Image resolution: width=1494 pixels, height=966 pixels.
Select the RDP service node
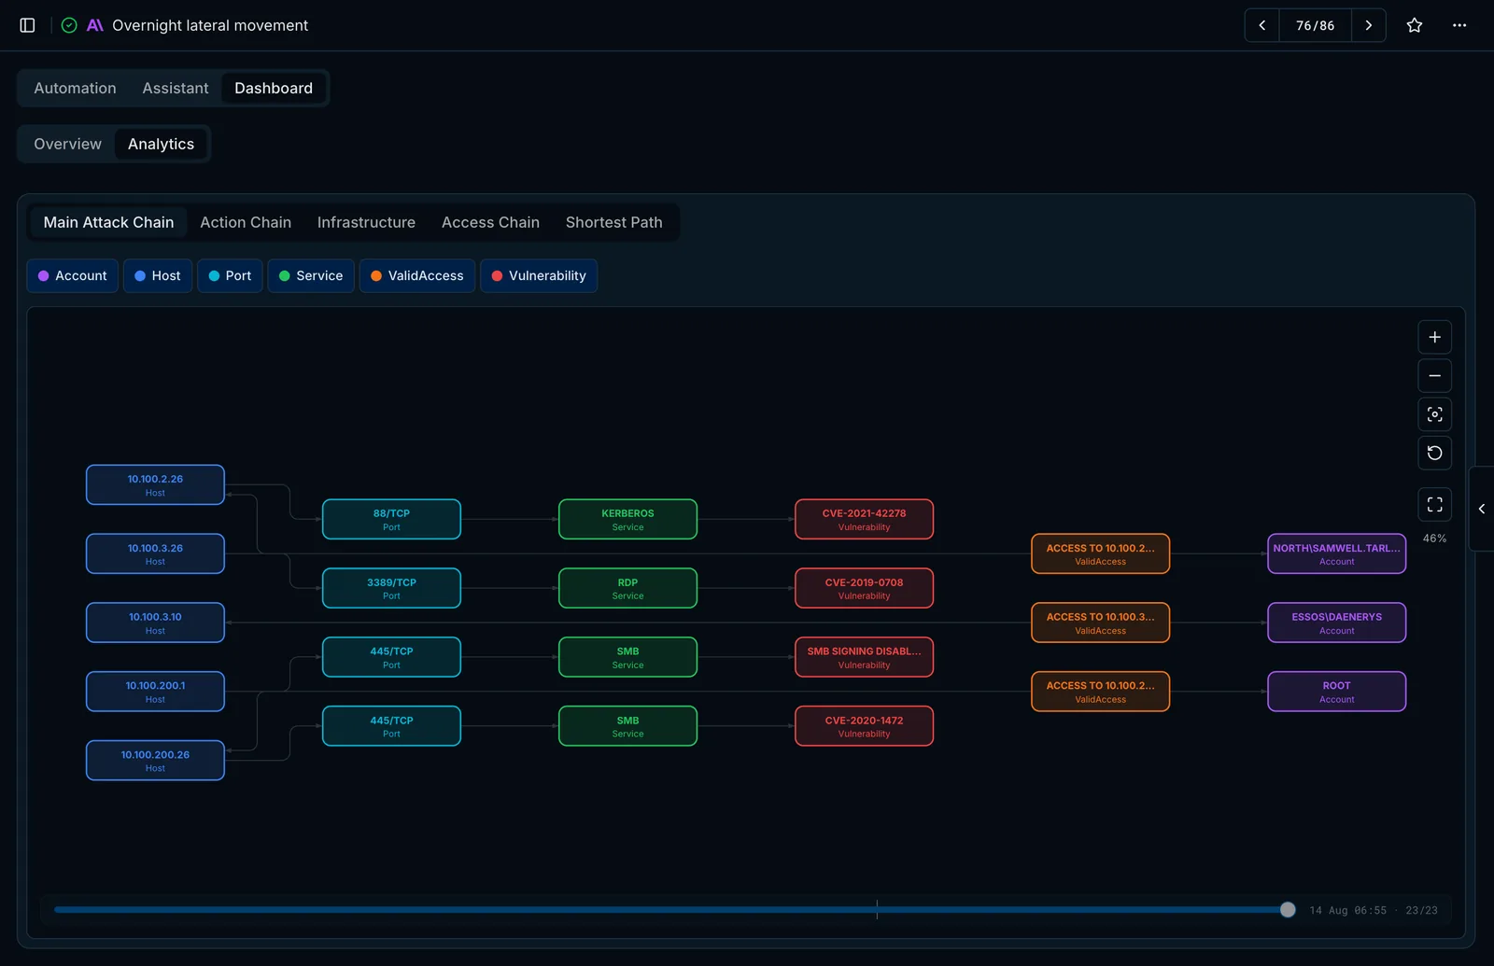[x=627, y=588]
